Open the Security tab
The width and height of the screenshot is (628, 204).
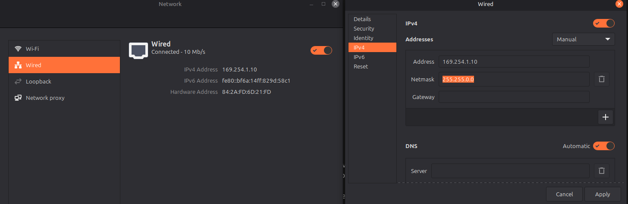tap(364, 28)
